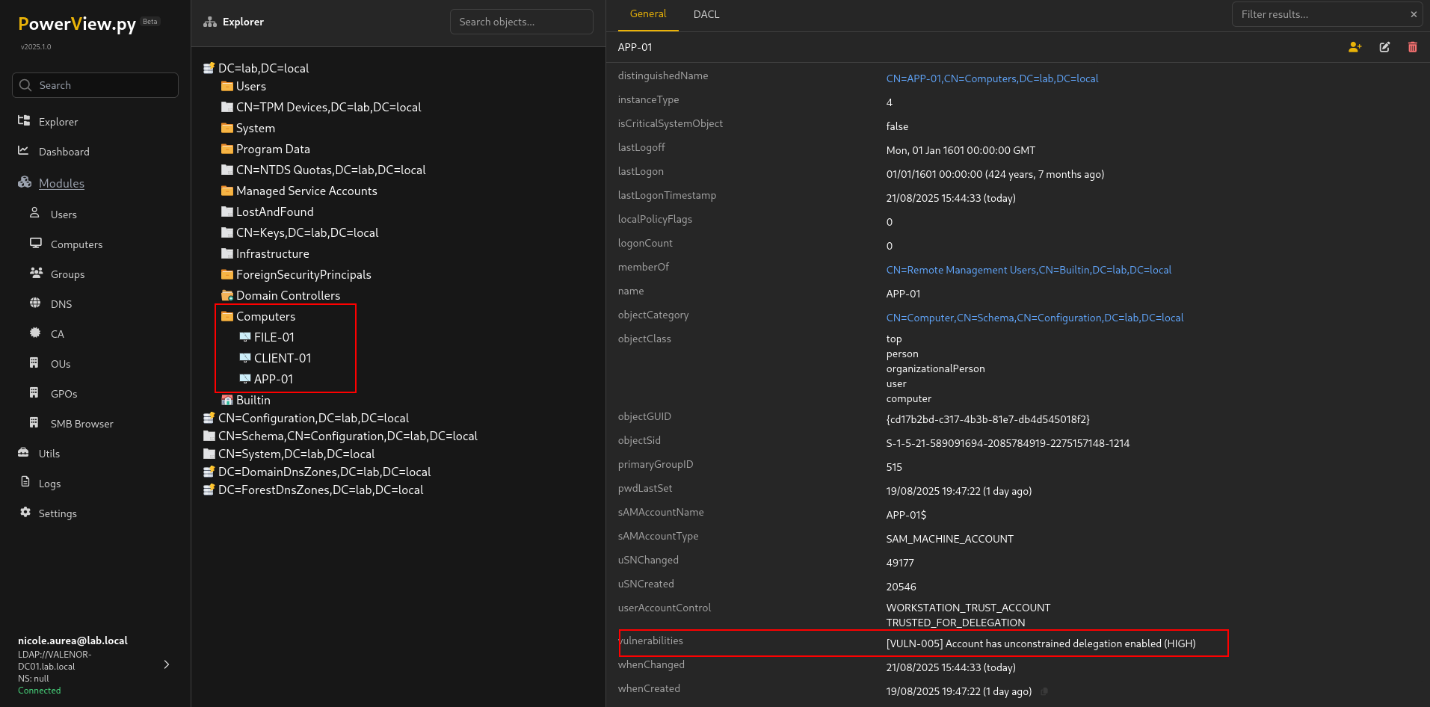1430x707 pixels.
Task: Expand the connection details chevron
Action: (166, 664)
